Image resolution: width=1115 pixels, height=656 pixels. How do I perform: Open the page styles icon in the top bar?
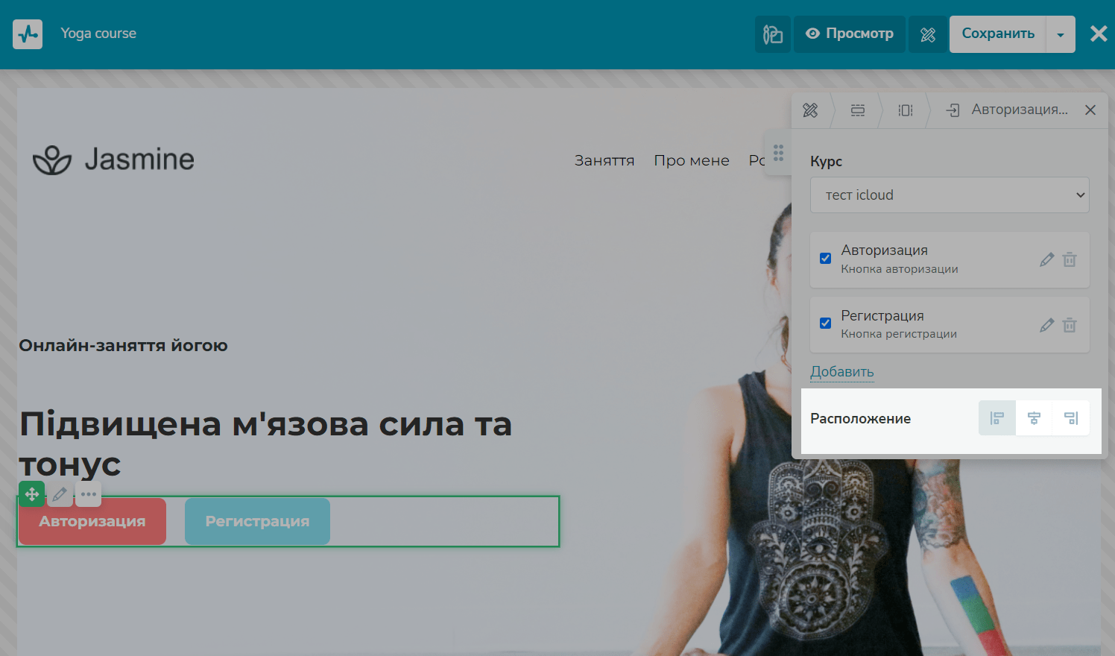773,34
